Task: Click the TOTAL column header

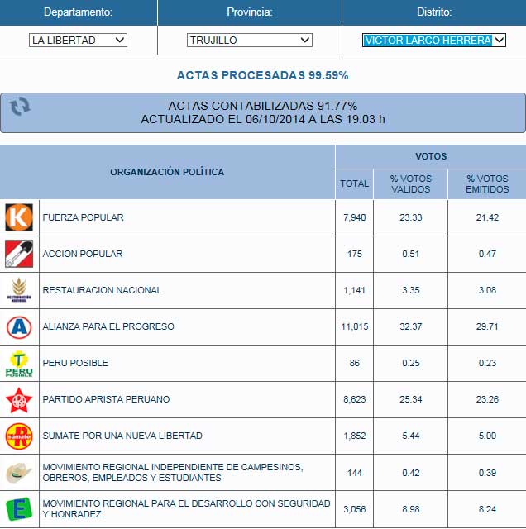Action: tap(354, 183)
